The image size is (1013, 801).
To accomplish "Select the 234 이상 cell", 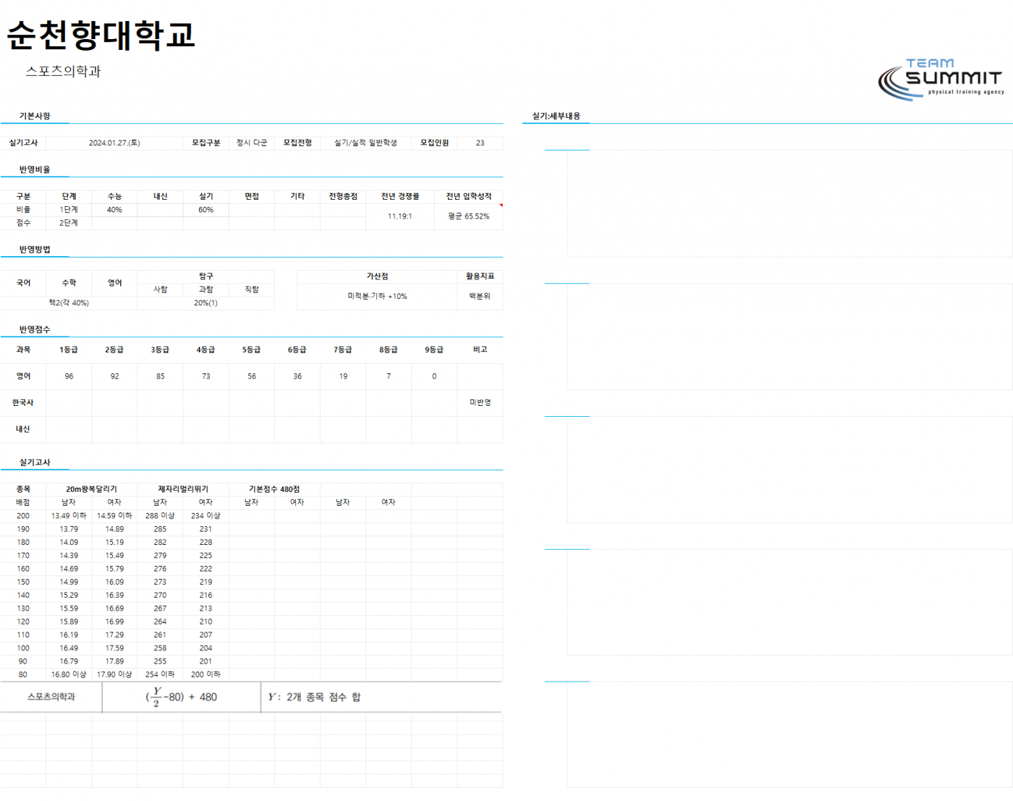I will click(206, 516).
